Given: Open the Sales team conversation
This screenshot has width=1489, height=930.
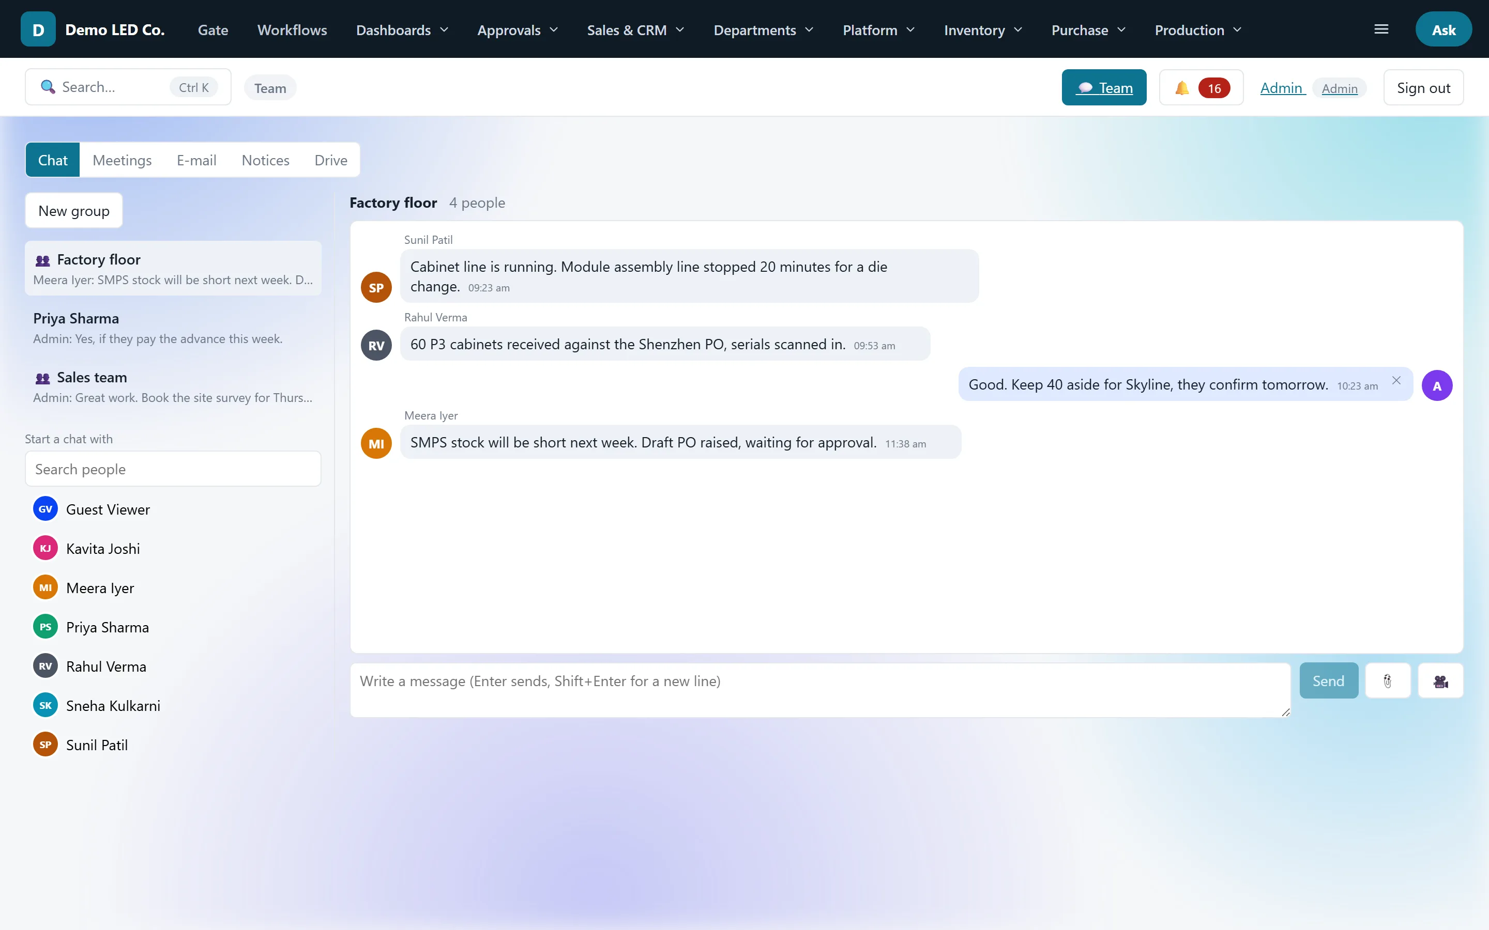Looking at the screenshot, I should tap(173, 386).
